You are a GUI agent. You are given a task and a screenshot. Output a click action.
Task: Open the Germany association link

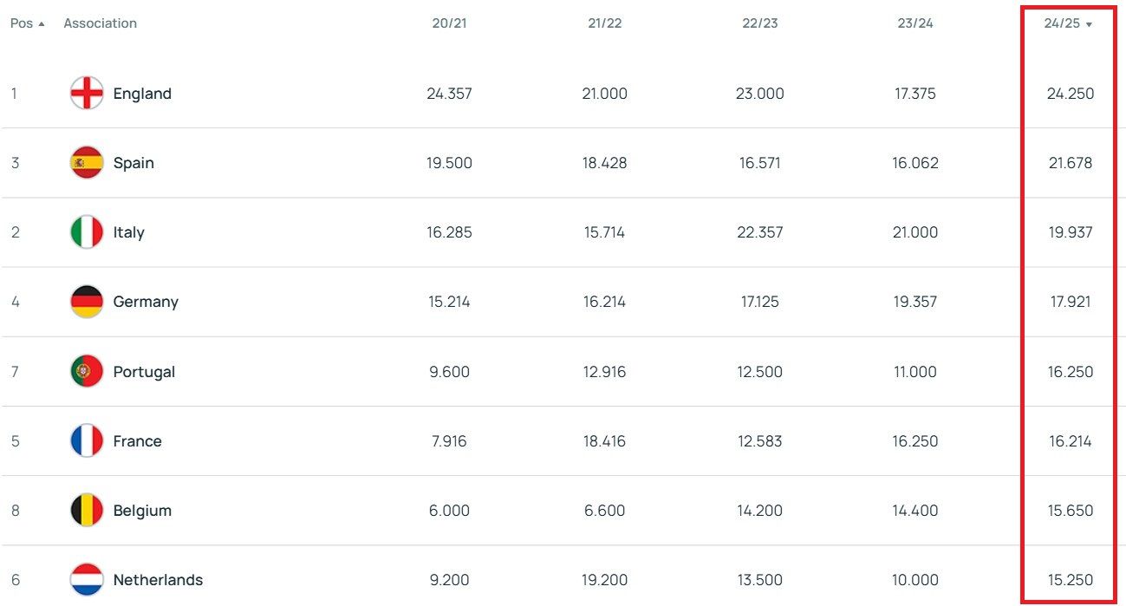tap(146, 302)
